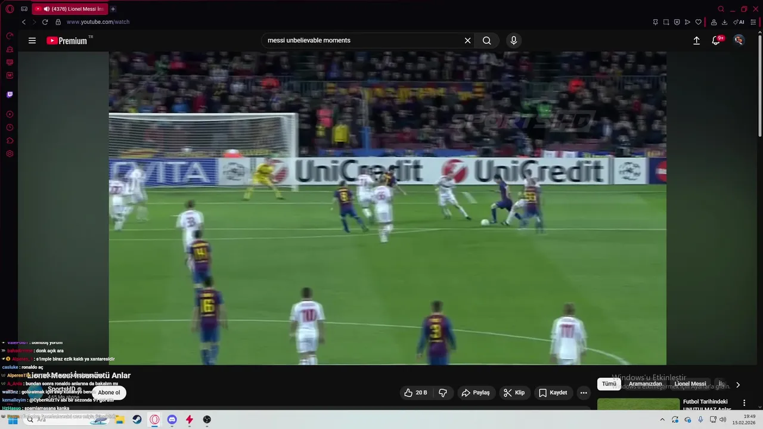763x429 pixels.
Task: Open Opera GX from the taskbar
Action: [x=154, y=419]
